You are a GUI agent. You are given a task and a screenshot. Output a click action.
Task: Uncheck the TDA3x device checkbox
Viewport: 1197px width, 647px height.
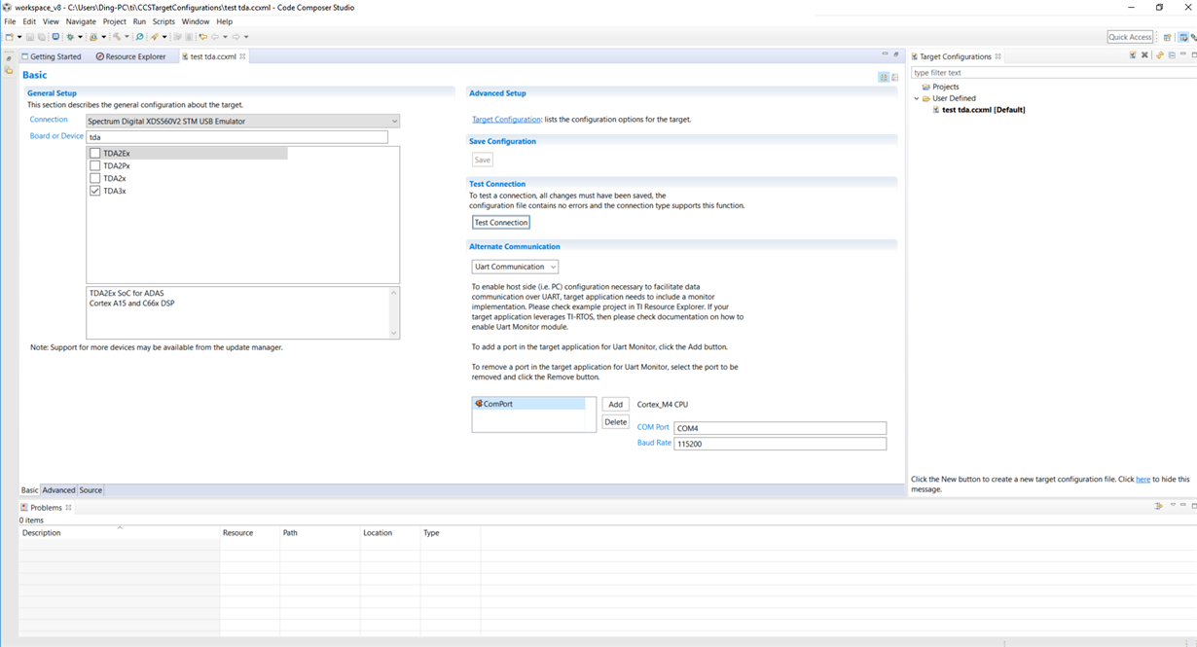click(x=94, y=191)
